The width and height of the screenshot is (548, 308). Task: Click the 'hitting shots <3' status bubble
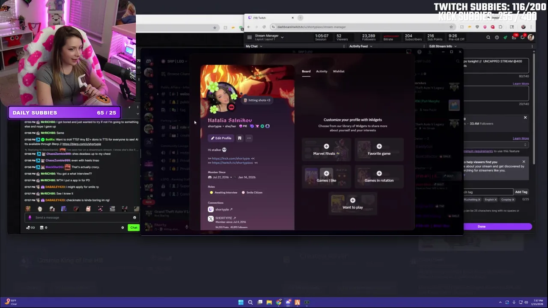(257, 100)
